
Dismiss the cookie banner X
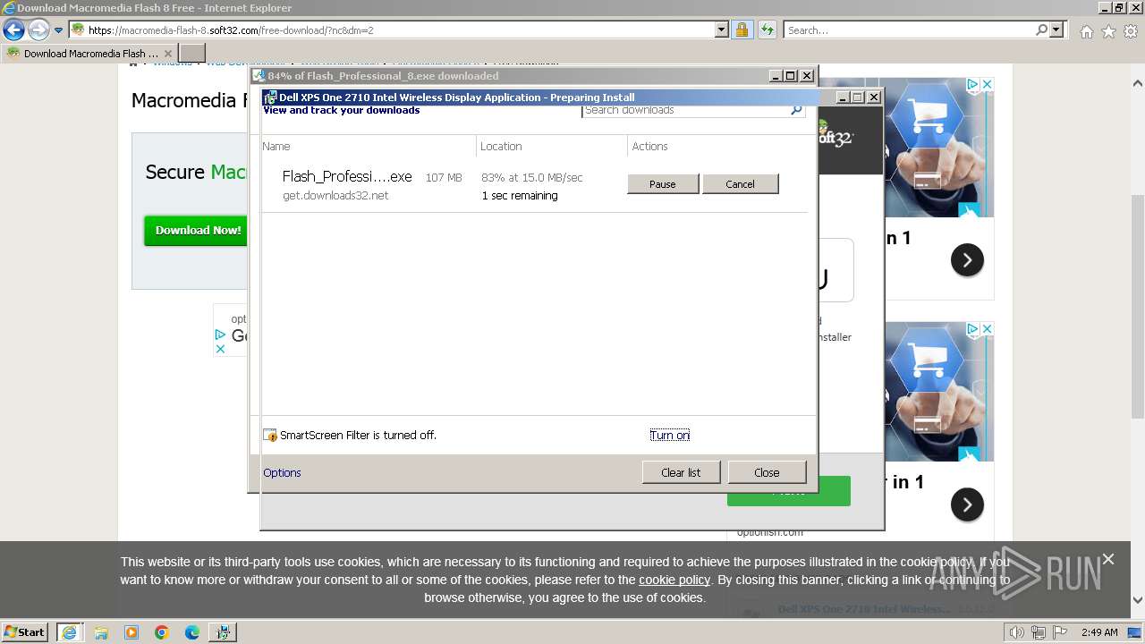pos(1108,559)
